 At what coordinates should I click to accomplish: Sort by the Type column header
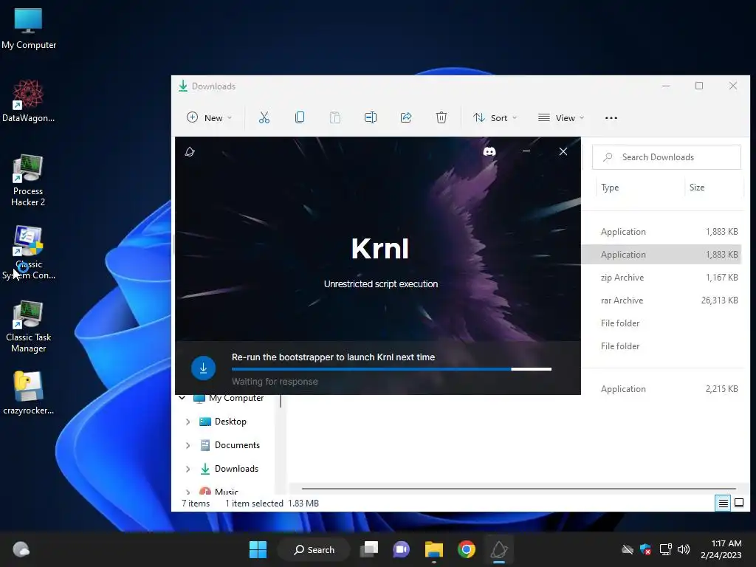610,188
